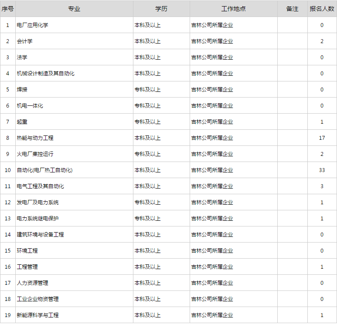This screenshot has height=324, width=337.
Task: Select the 电气工程及其自动化 major cell
Action: click(x=40, y=186)
